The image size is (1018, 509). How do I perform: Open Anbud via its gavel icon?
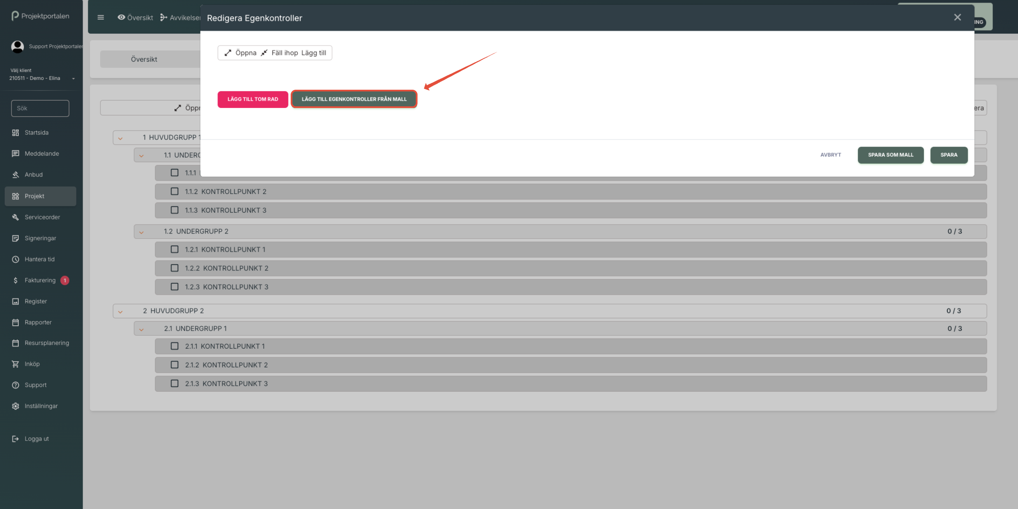tap(16, 175)
